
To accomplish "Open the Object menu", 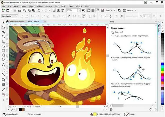I will [x=32, y=6].
